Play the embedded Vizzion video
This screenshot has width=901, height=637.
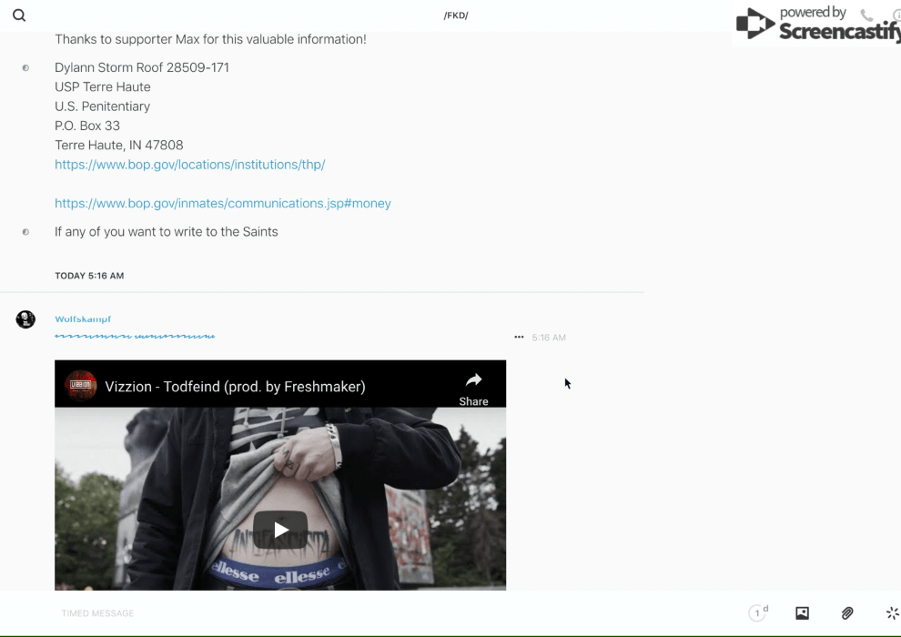(280, 530)
